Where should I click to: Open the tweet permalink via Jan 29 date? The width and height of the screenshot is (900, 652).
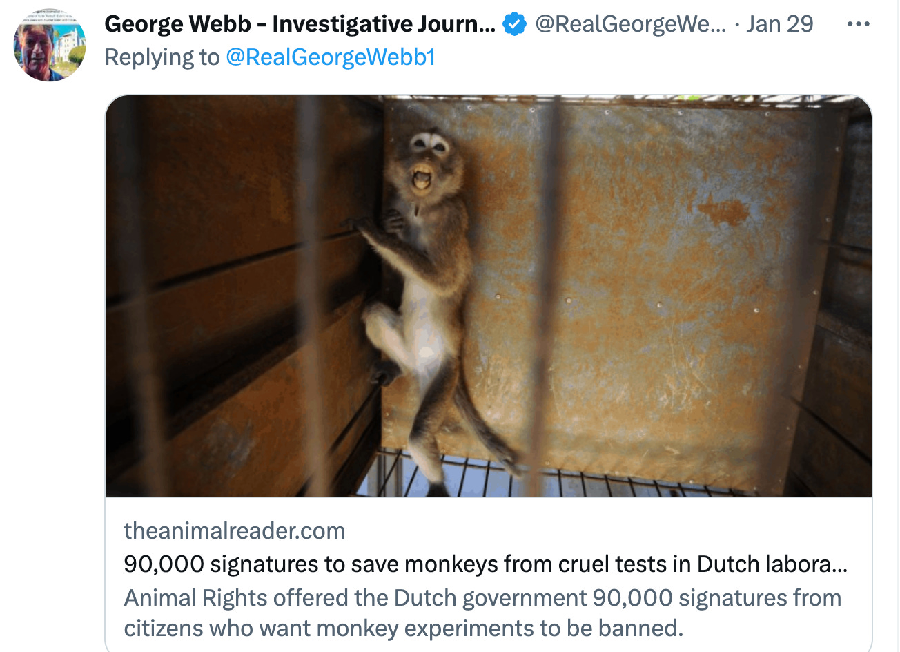(x=780, y=24)
